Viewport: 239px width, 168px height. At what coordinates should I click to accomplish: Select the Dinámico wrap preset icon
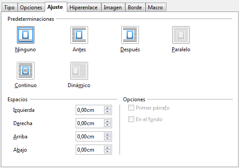79,71
